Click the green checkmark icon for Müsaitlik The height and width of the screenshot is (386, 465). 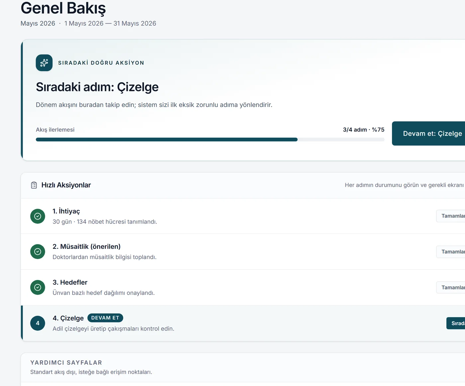(x=38, y=251)
